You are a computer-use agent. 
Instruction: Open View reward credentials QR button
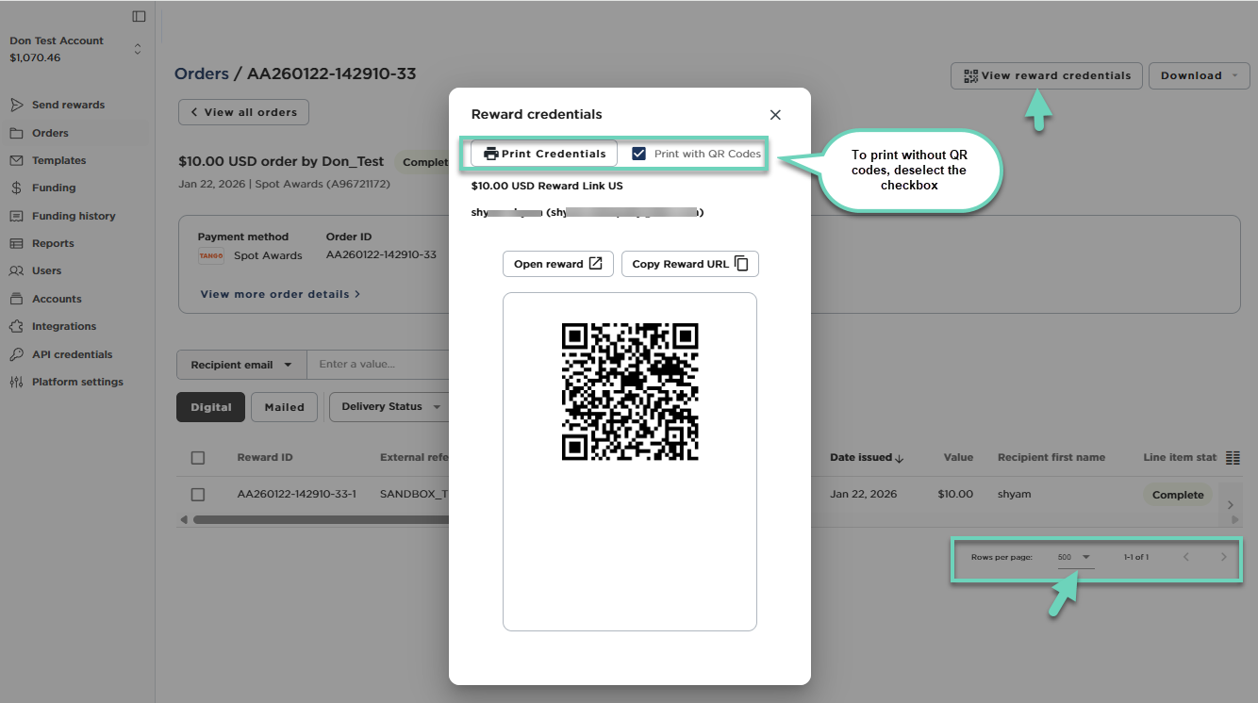tap(1046, 75)
